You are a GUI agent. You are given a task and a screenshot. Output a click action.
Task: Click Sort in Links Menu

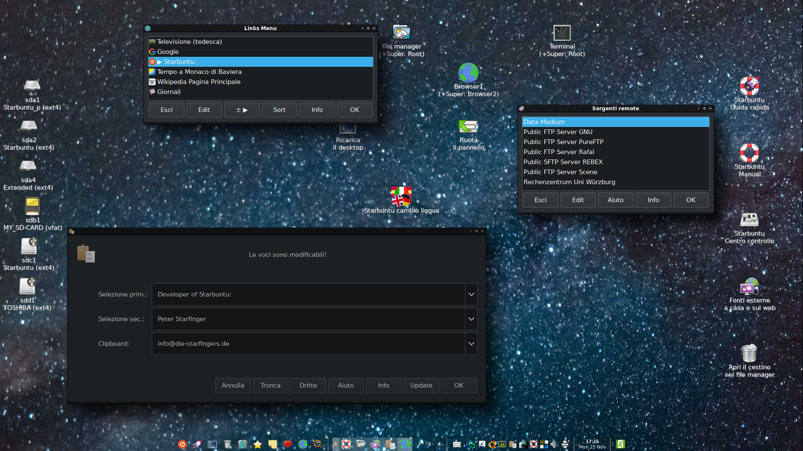(x=279, y=110)
